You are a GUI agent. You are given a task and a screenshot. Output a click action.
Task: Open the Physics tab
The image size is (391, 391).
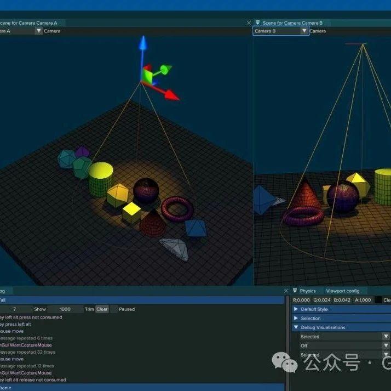coord(307,291)
